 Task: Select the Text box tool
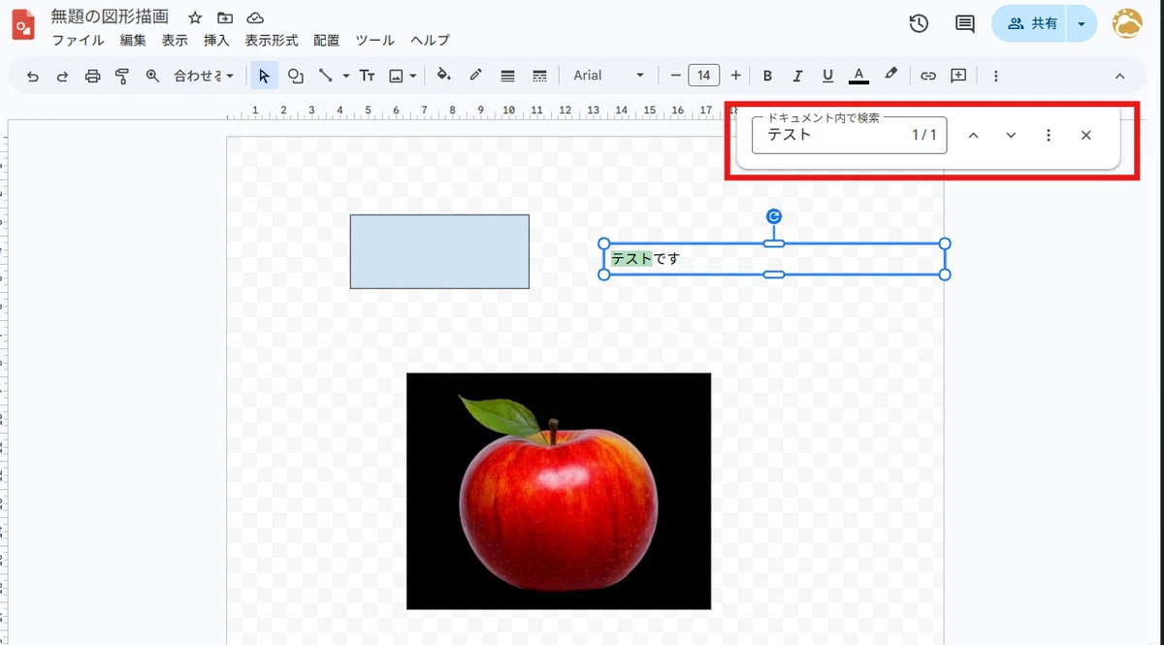367,76
